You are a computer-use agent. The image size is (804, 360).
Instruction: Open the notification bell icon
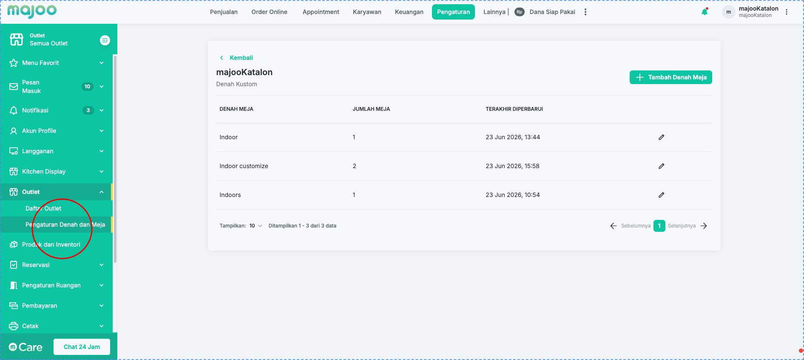(x=705, y=12)
